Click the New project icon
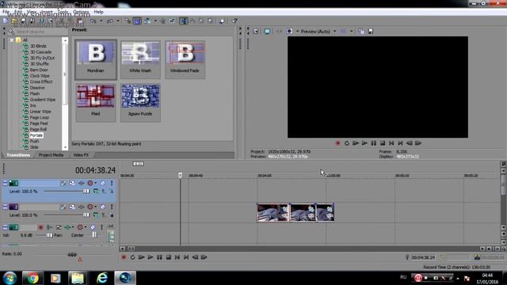The height and width of the screenshot is (285, 507). click(6, 21)
